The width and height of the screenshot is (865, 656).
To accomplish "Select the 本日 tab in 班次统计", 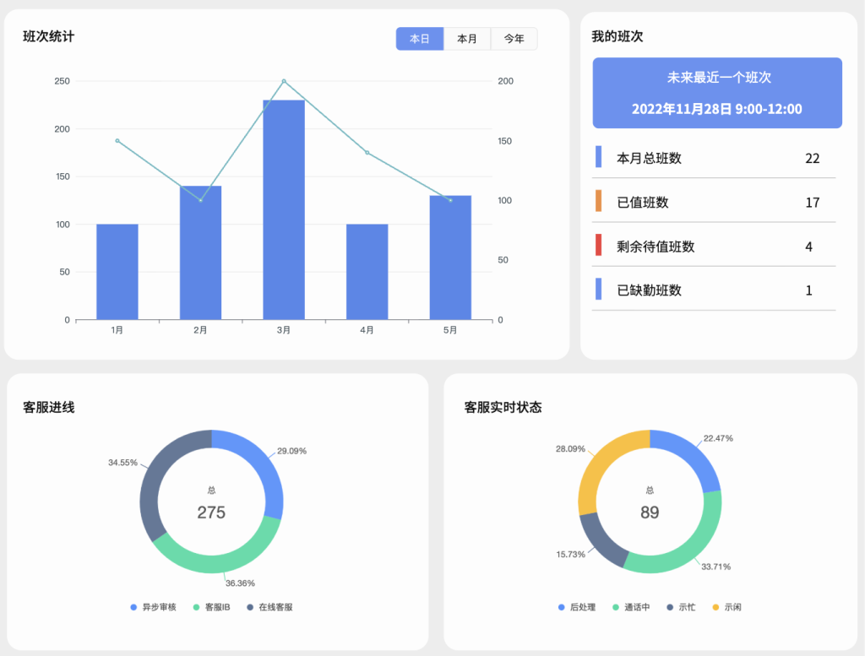I will [x=420, y=39].
